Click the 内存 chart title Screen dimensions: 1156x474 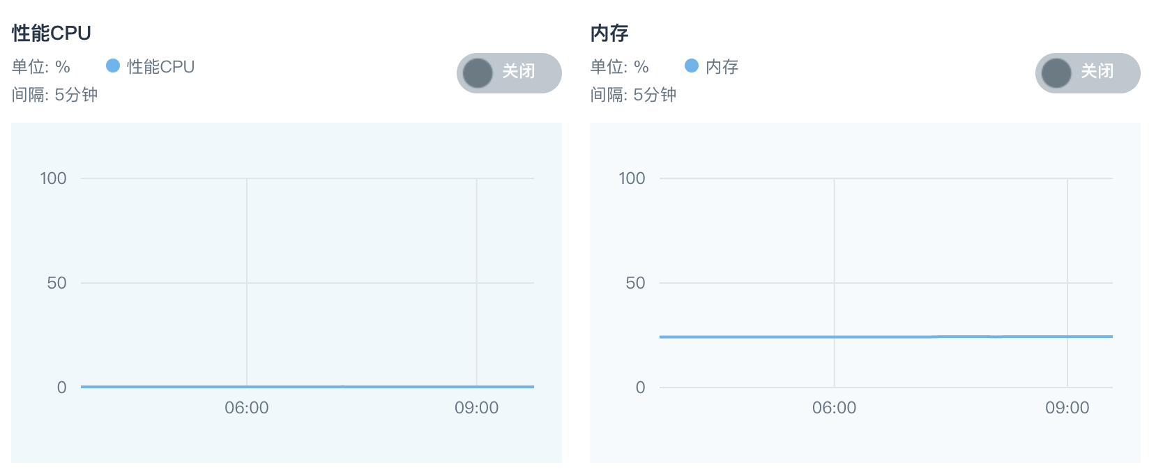(x=609, y=33)
